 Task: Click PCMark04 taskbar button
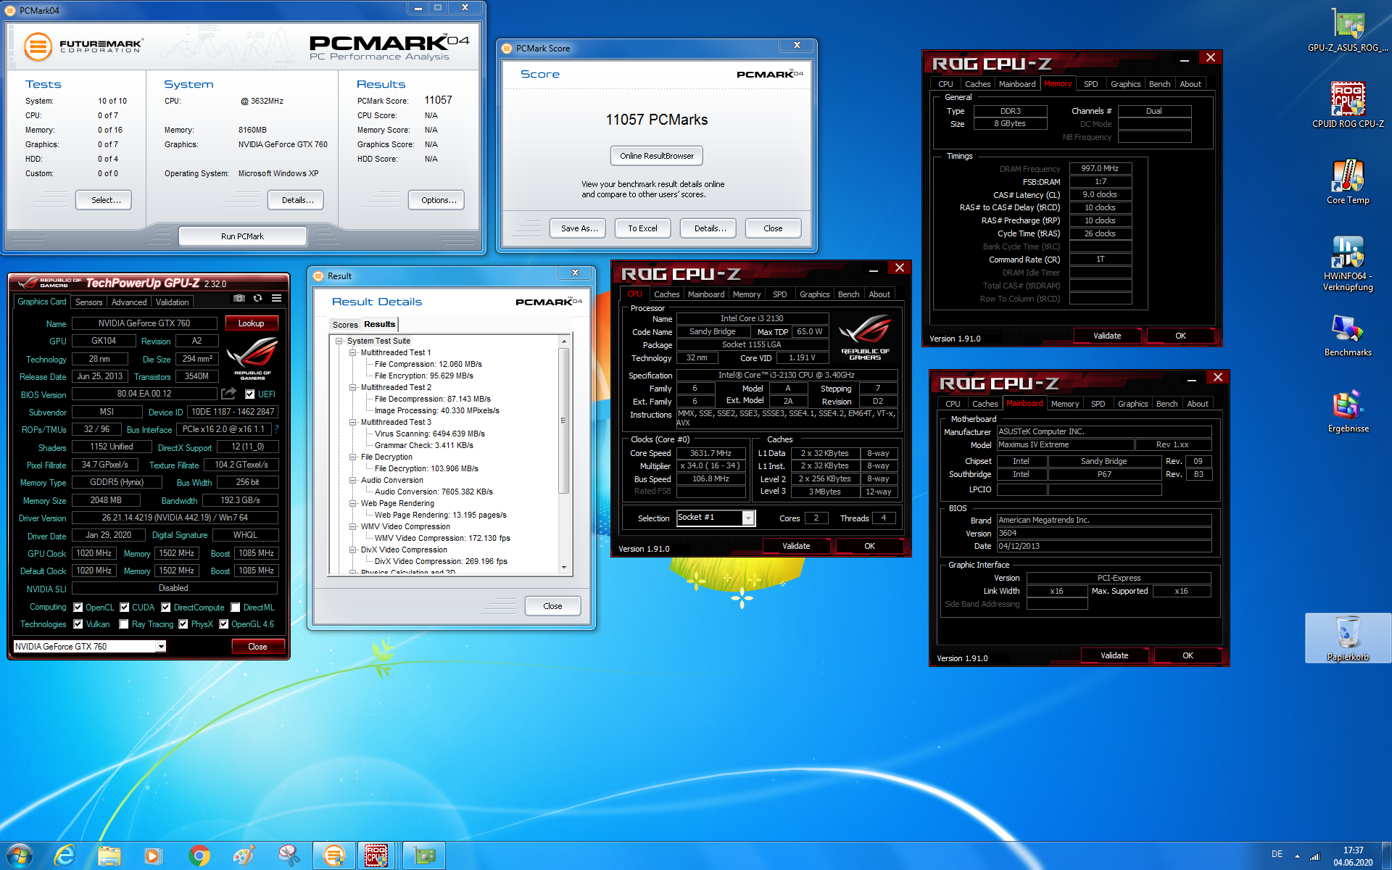coord(333,855)
